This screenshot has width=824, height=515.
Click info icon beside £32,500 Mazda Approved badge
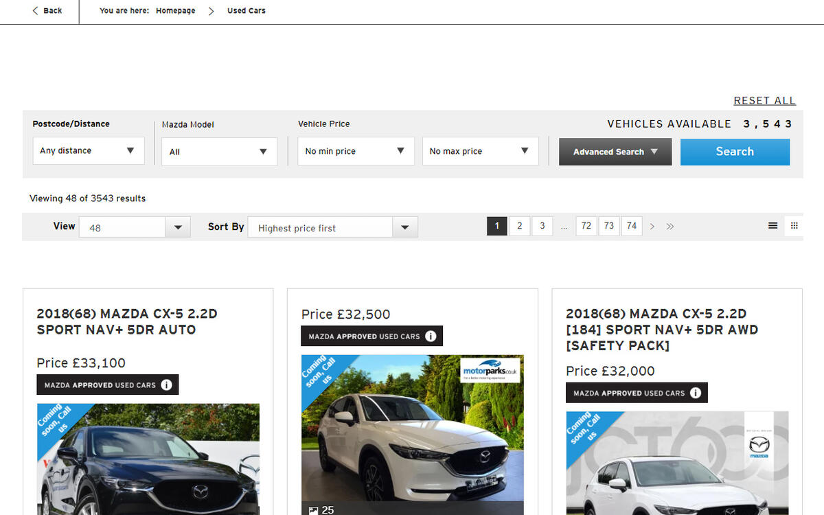[x=431, y=336]
